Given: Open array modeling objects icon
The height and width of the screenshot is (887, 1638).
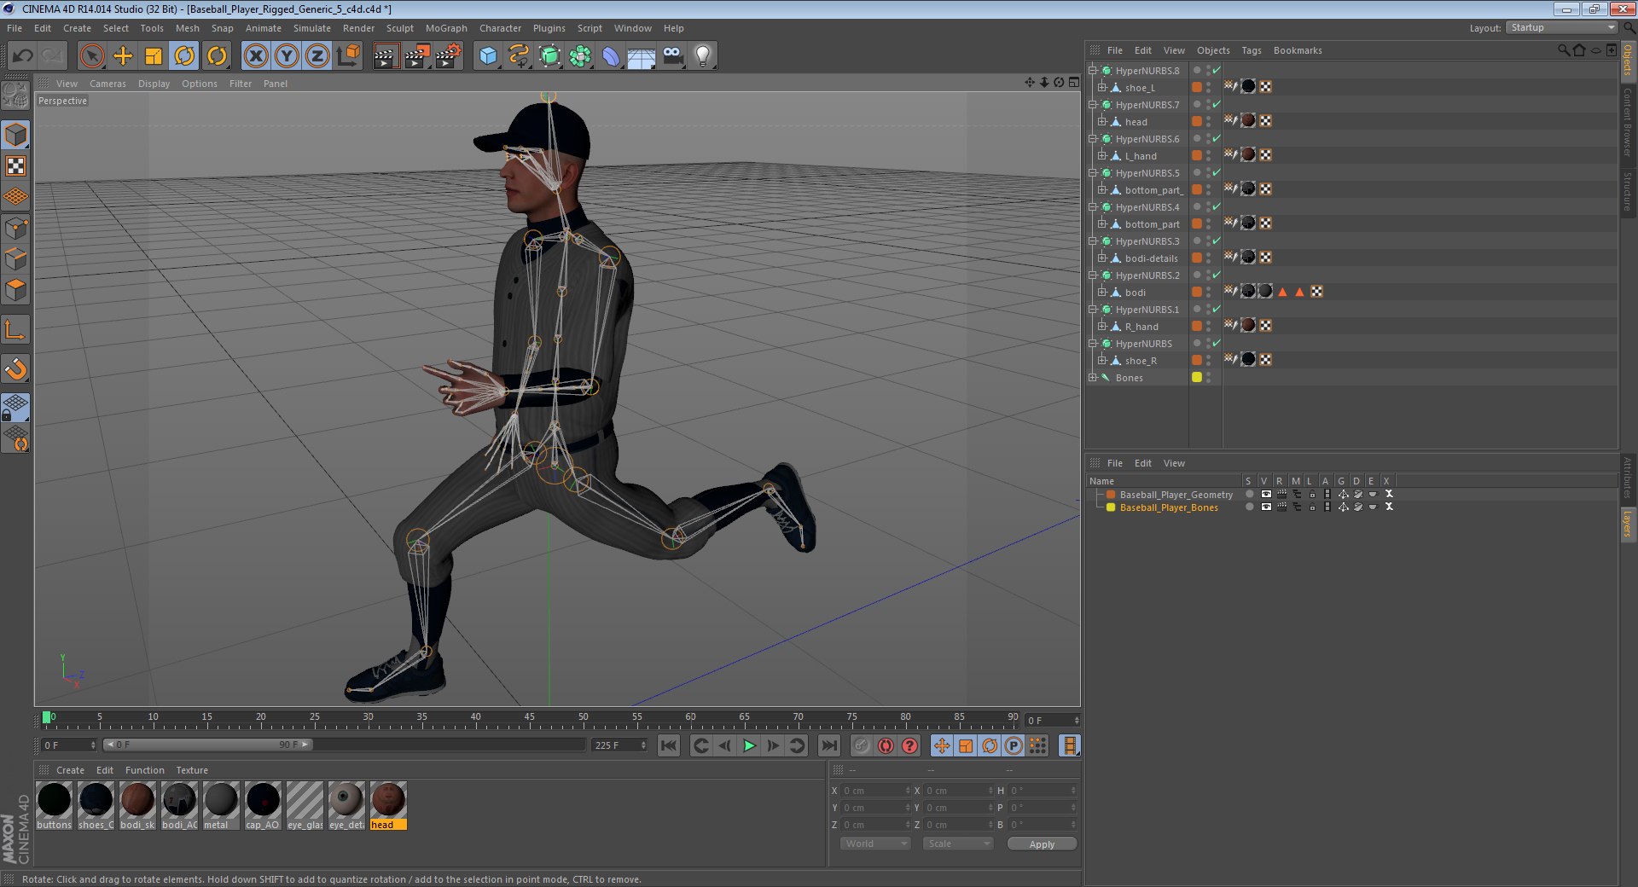Looking at the screenshot, I should [x=580, y=56].
